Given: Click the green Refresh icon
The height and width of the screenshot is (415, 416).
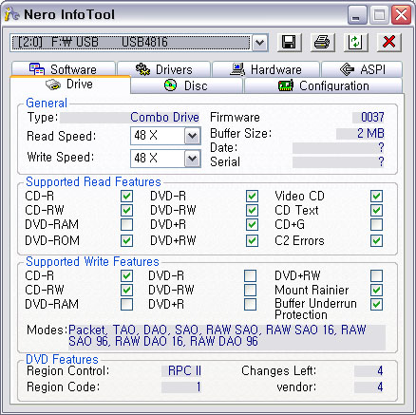Looking at the screenshot, I should point(356,42).
